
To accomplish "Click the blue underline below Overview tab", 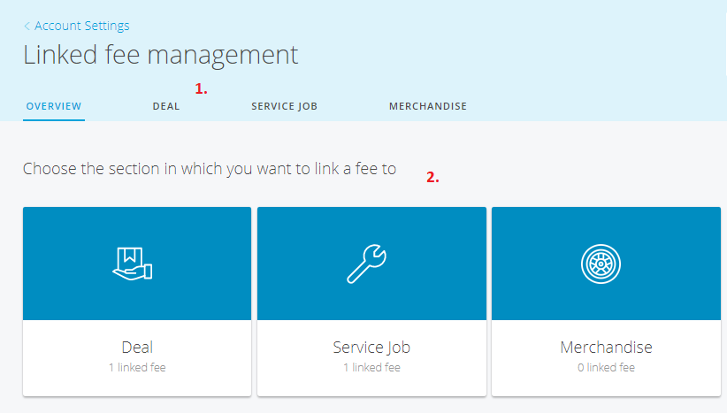I will (54, 120).
